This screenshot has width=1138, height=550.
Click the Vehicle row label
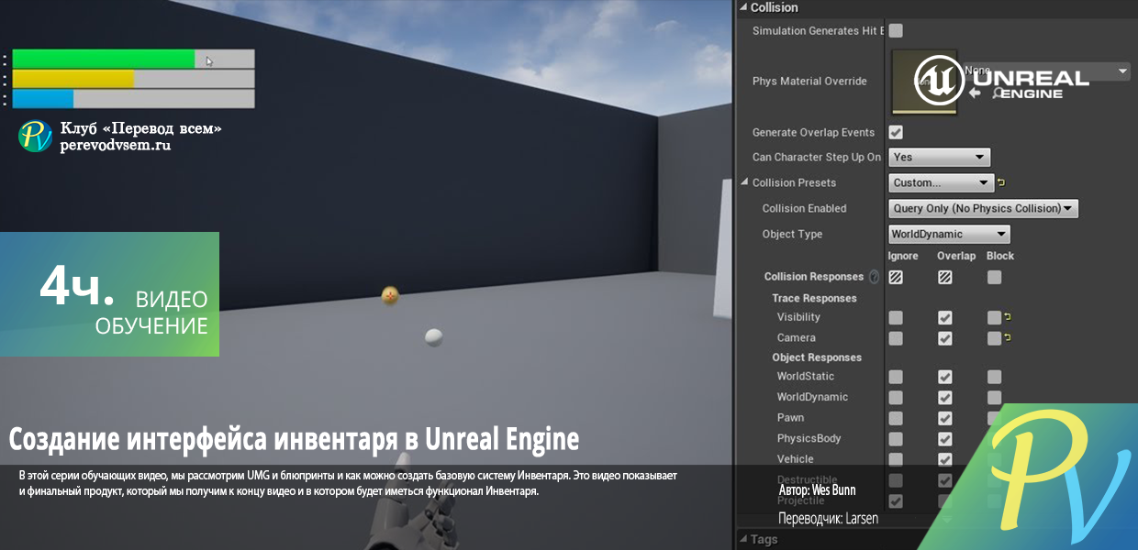tap(795, 459)
